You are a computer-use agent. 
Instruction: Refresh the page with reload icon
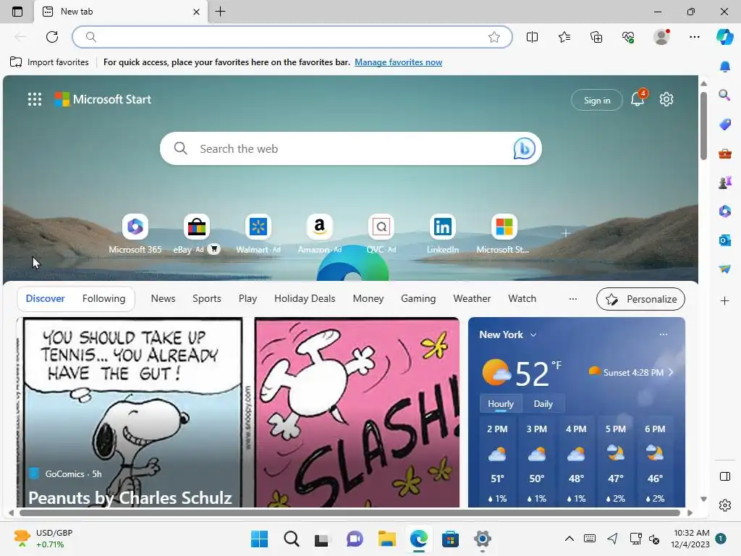click(x=52, y=37)
